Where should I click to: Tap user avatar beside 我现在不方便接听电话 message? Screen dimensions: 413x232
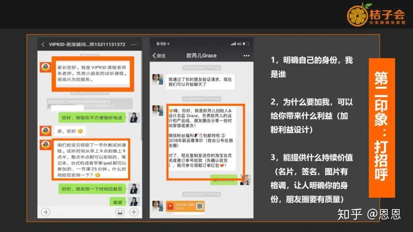click(134, 118)
